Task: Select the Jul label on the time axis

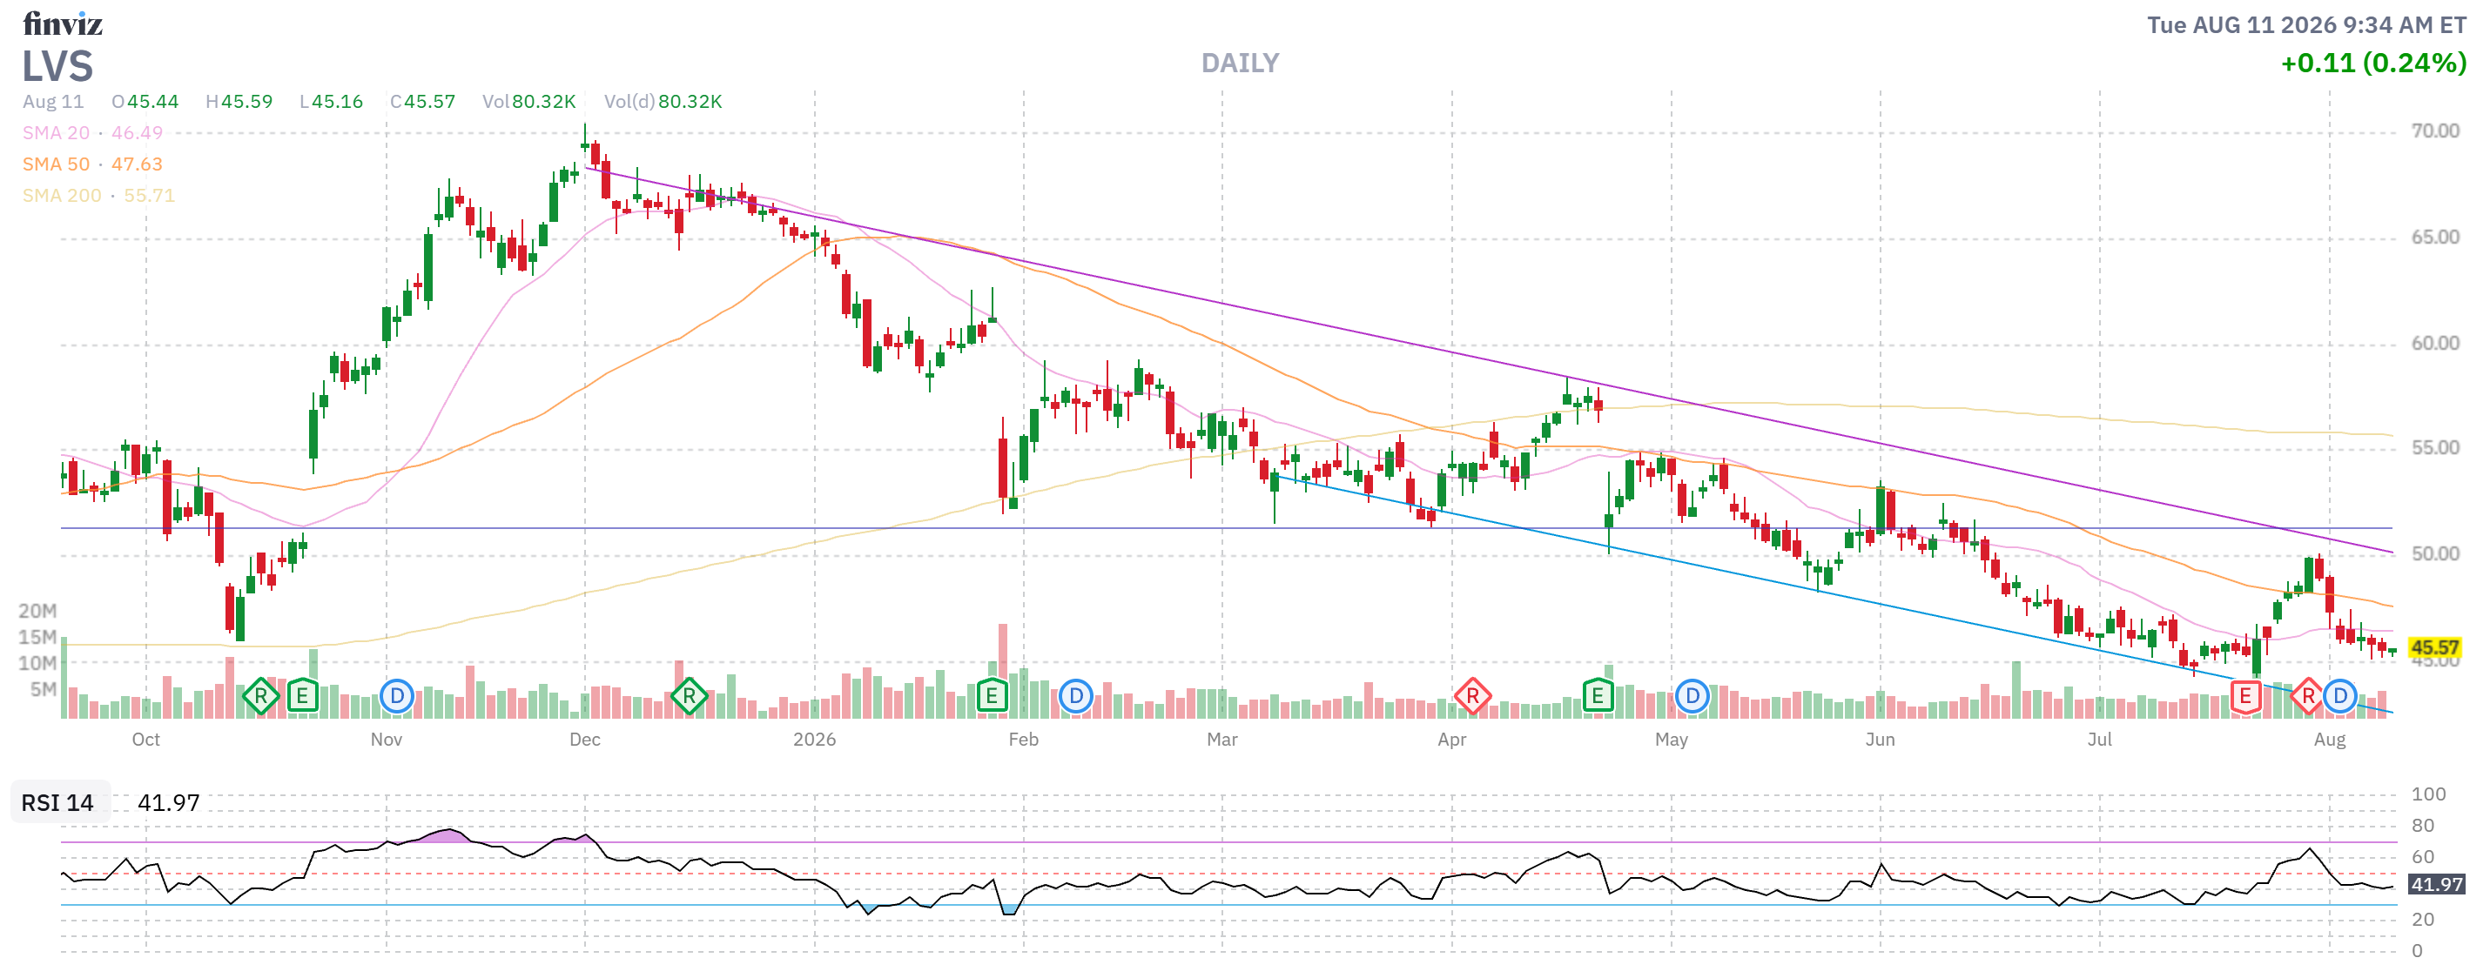Action: tap(2099, 739)
